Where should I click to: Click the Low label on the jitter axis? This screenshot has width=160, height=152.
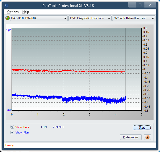(8, 110)
